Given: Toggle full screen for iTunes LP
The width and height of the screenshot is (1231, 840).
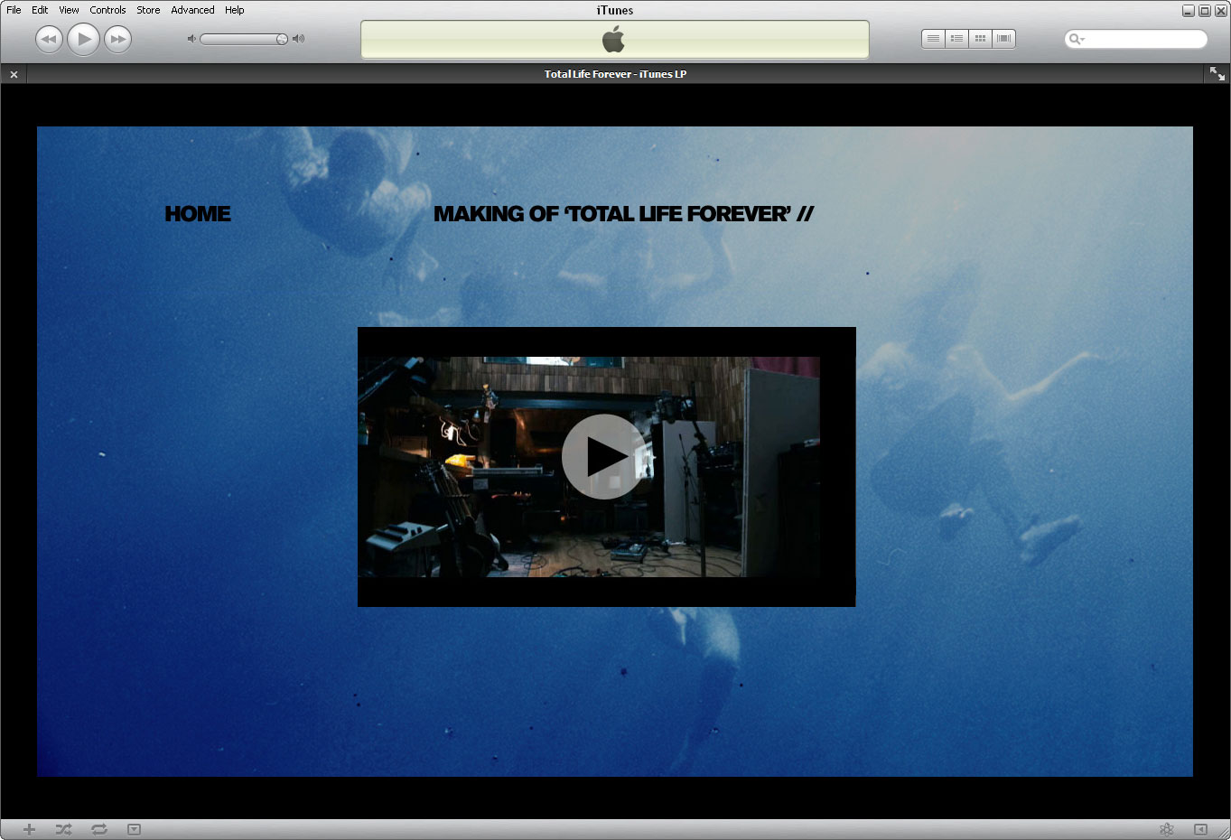Looking at the screenshot, I should (x=1217, y=74).
